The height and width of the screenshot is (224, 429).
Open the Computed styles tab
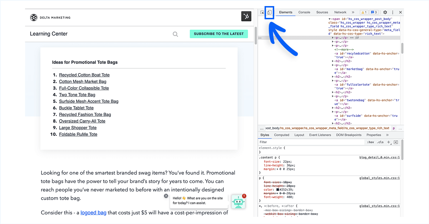[x=281, y=135]
